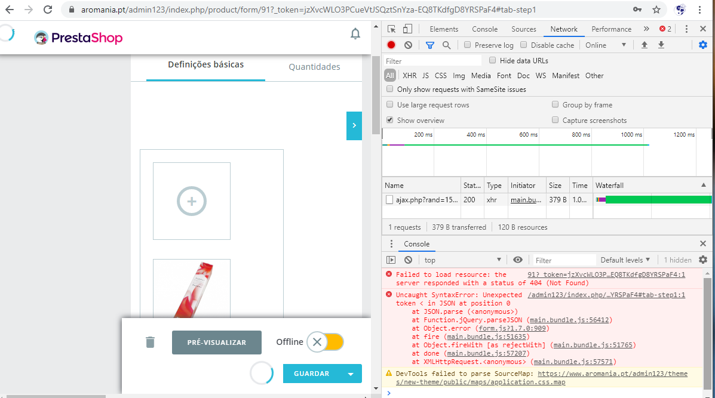Check Hide data URLs
The width and height of the screenshot is (715, 398).
(492, 60)
